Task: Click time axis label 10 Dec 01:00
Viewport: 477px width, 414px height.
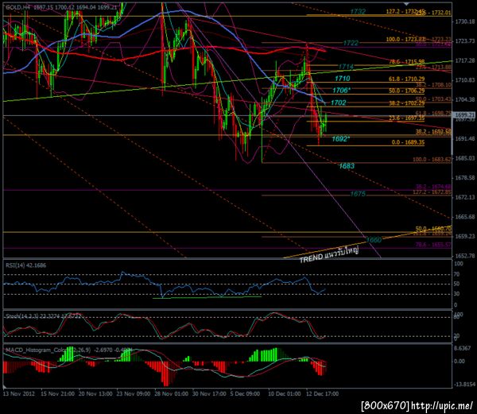Action: pyautogui.click(x=285, y=393)
